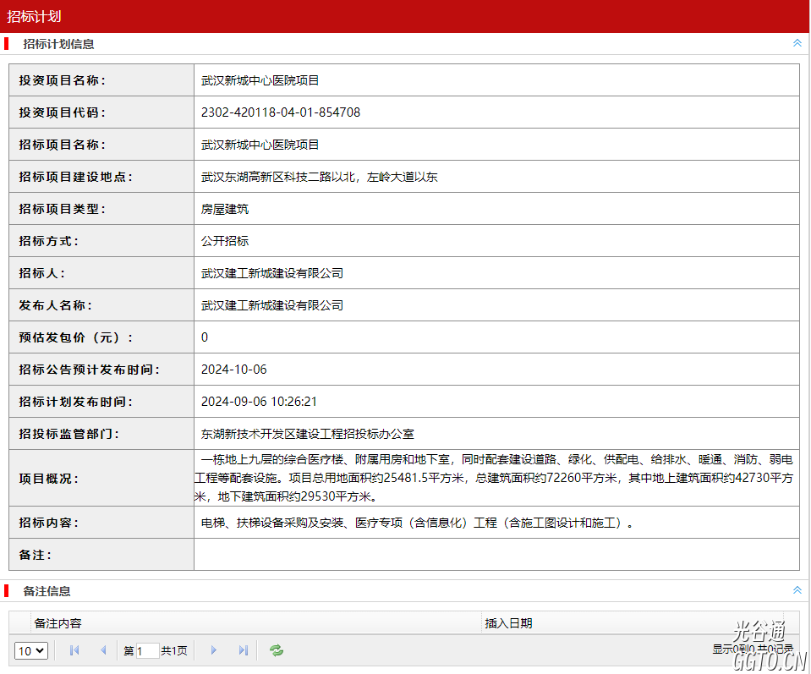Refresh the remarks table with green icon
This screenshot has width=811, height=674.
[x=277, y=650]
